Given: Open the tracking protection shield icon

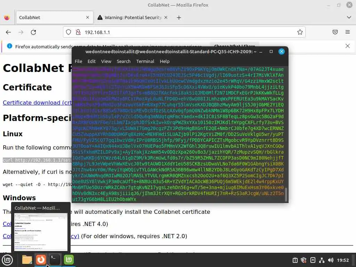Looking at the screenshot, I should [68, 32].
